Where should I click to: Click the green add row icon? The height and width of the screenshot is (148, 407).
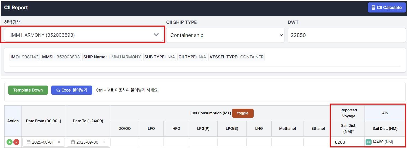click(10, 142)
